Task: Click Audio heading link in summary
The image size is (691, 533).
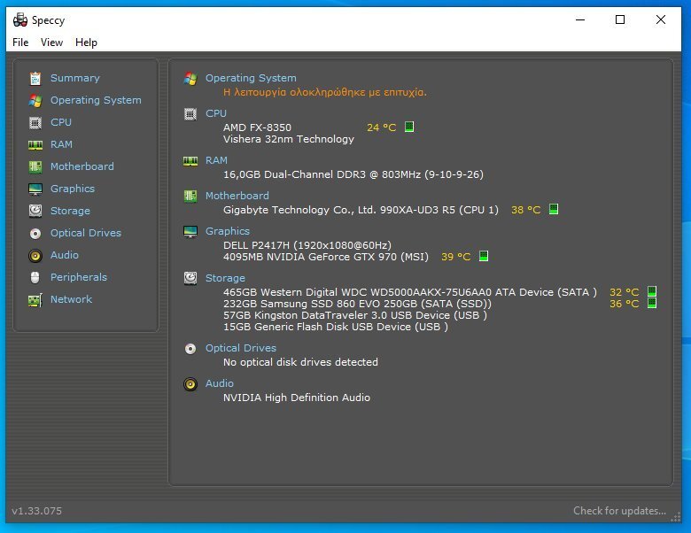Action: point(220,383)
